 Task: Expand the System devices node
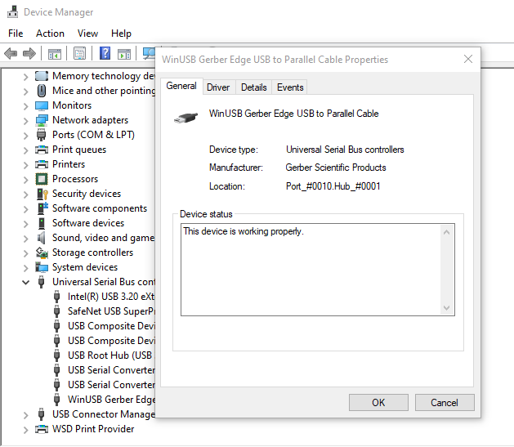[x=25, y=268]
